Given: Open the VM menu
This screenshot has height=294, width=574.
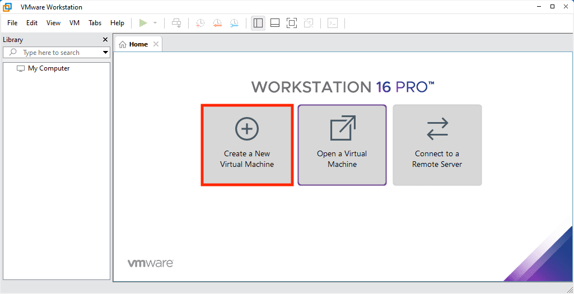Looking at the screenshot, I should 74,23.
